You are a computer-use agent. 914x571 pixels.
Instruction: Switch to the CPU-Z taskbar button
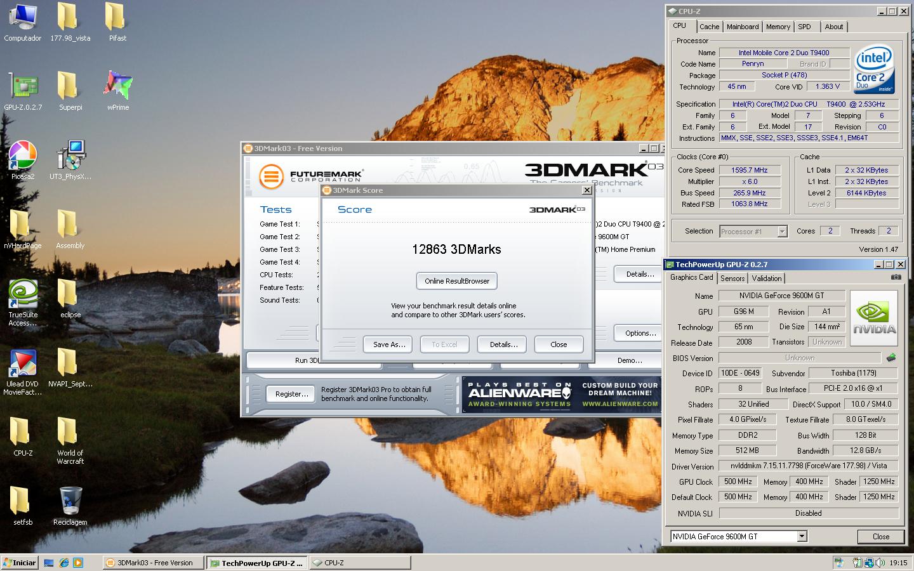360,563
